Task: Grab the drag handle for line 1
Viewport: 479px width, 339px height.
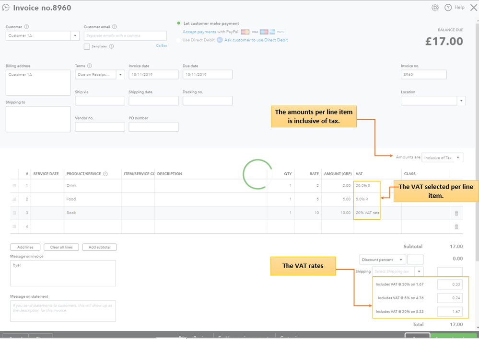Action: point(14,186)
